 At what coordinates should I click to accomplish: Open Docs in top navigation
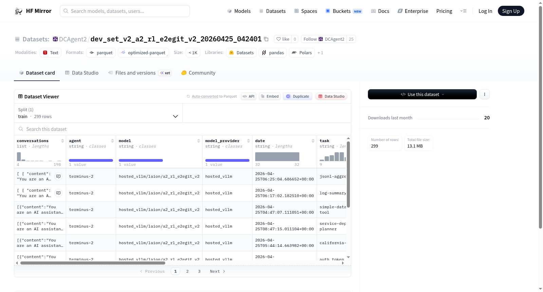(380, 11)
